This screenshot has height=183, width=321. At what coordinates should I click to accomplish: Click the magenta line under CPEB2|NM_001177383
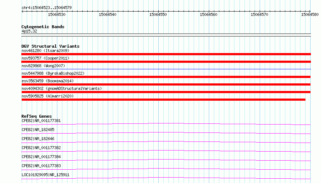pyautogui.click(x=166, y=169)
